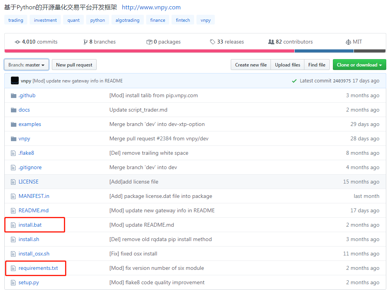
Task: Click Create new file button
Action: [251, 65]
